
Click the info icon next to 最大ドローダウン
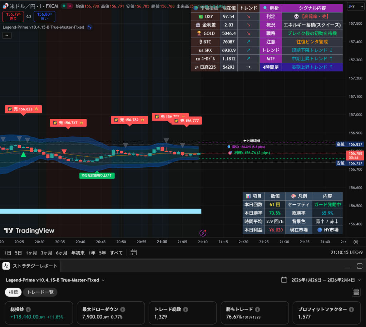(x=123, y=309)
